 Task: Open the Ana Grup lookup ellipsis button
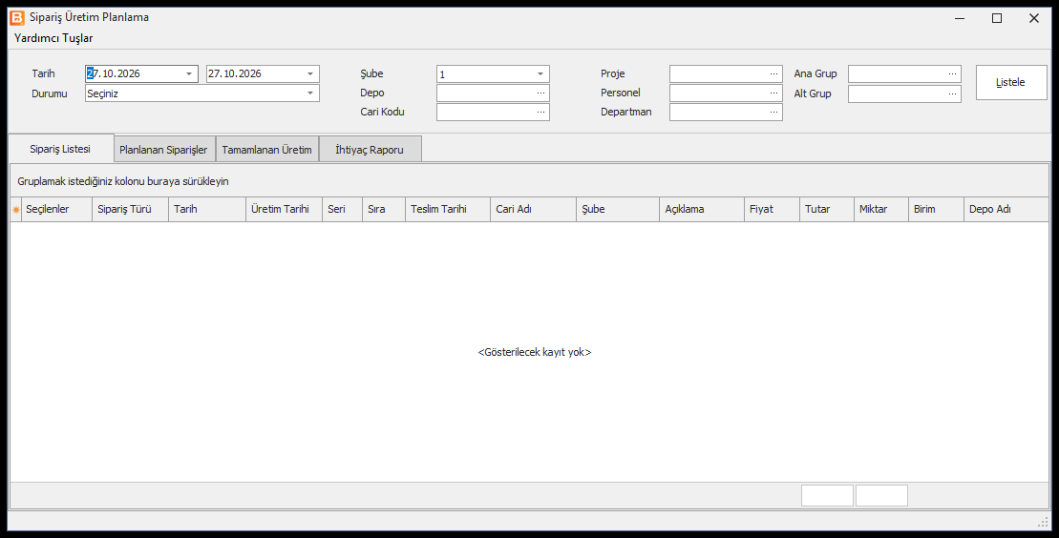(x=952, y=73)
